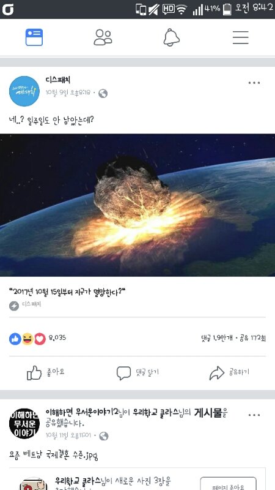Tap 공유하기 share button
Image resolution: width=275 pixels, height=490 pixels.
coord(229,373)
